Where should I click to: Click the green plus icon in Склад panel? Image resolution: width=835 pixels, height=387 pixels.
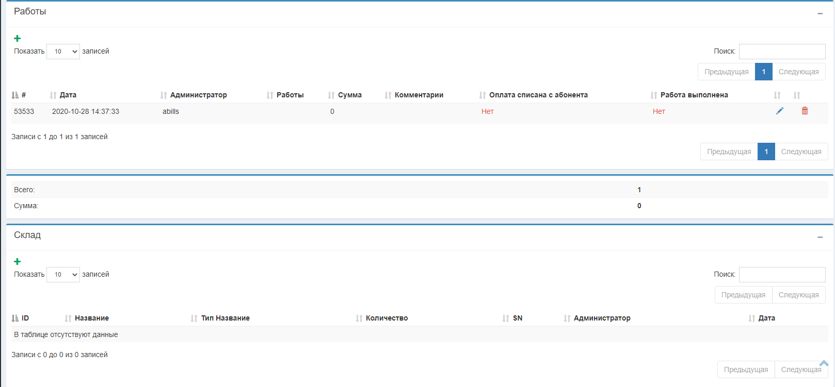[17, 262]
